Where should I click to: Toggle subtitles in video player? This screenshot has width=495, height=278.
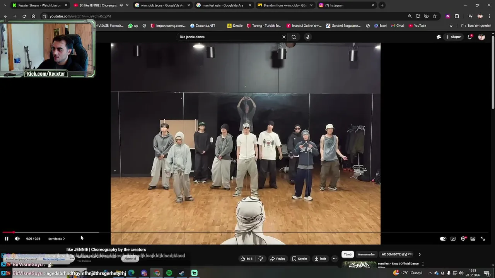click(x=453, y=239)
